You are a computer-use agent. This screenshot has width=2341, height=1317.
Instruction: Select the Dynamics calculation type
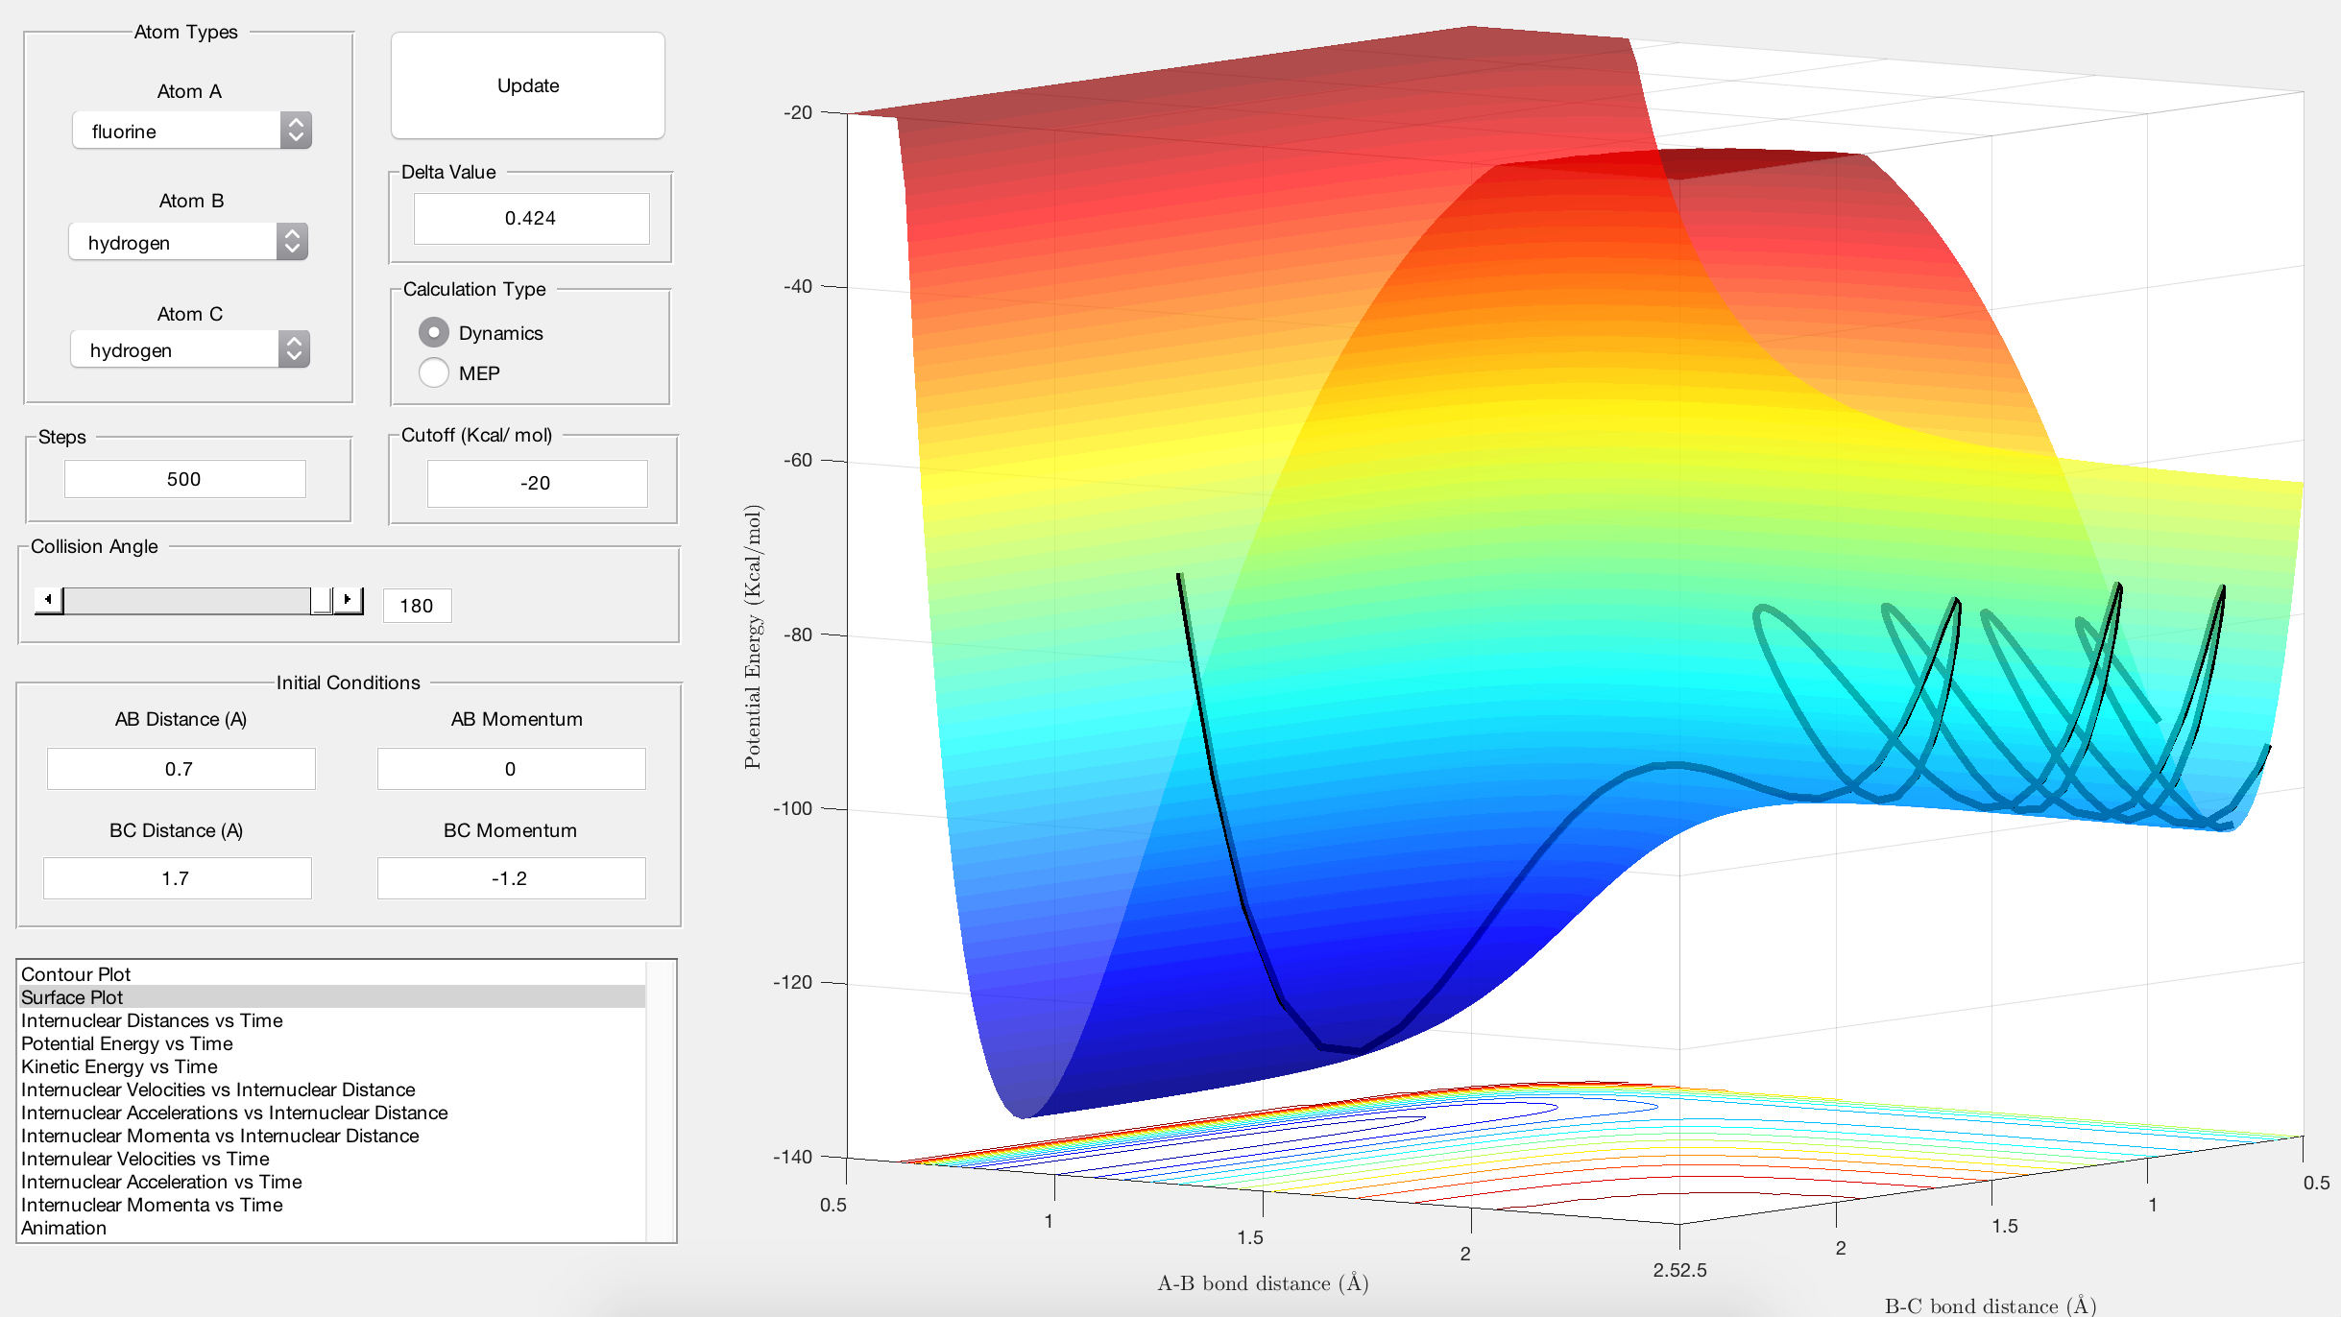pos(434,332)
